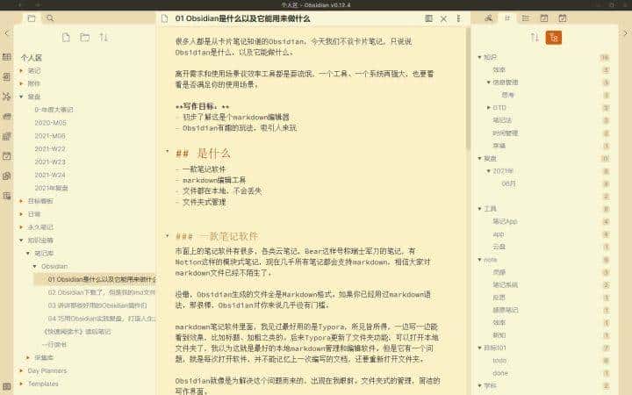Expand the Templates folder
Screen dimensions: 632x395
tap(21, 384)
